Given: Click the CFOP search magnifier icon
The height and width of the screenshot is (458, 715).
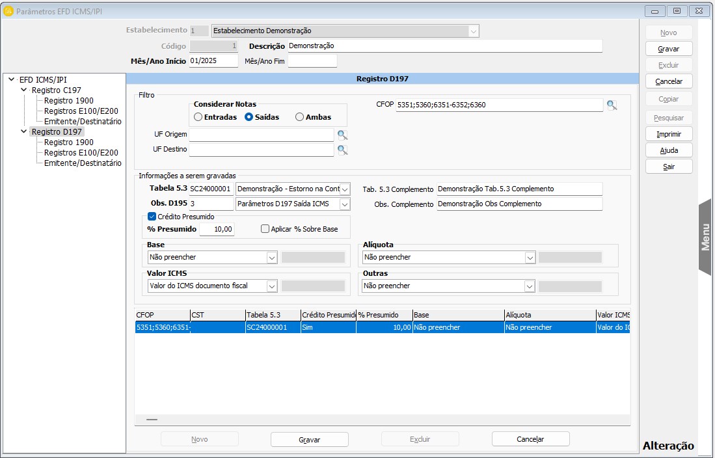Looking at the screenshot, I should click(612, 105).
